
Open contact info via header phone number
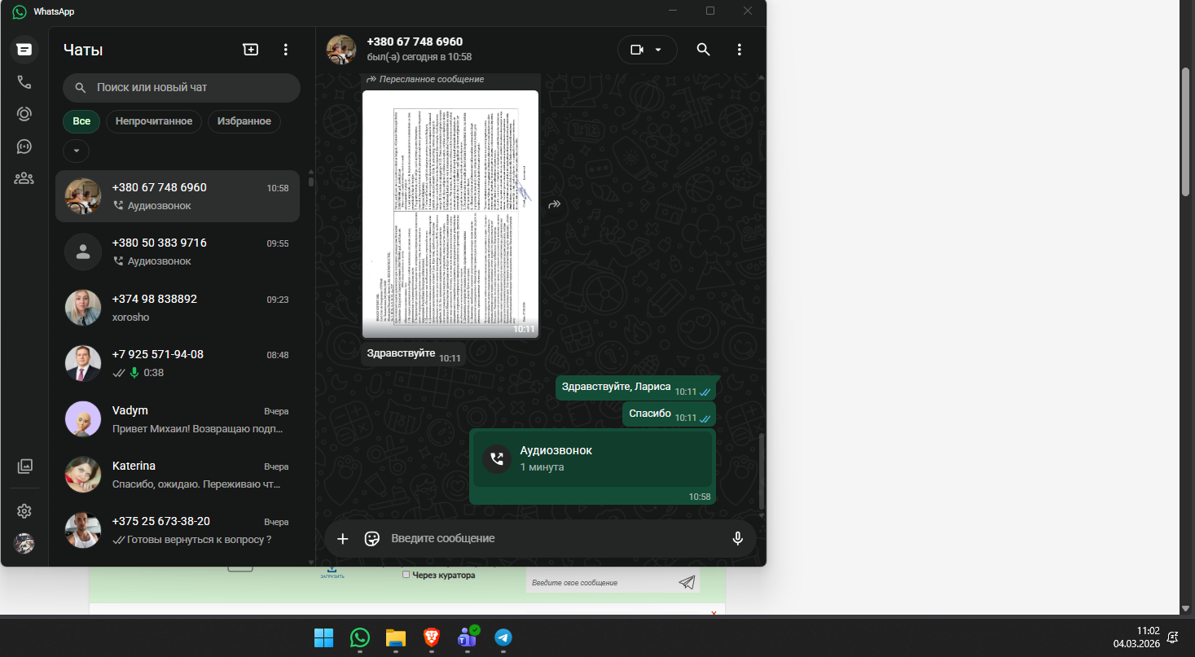coord(415,42)
